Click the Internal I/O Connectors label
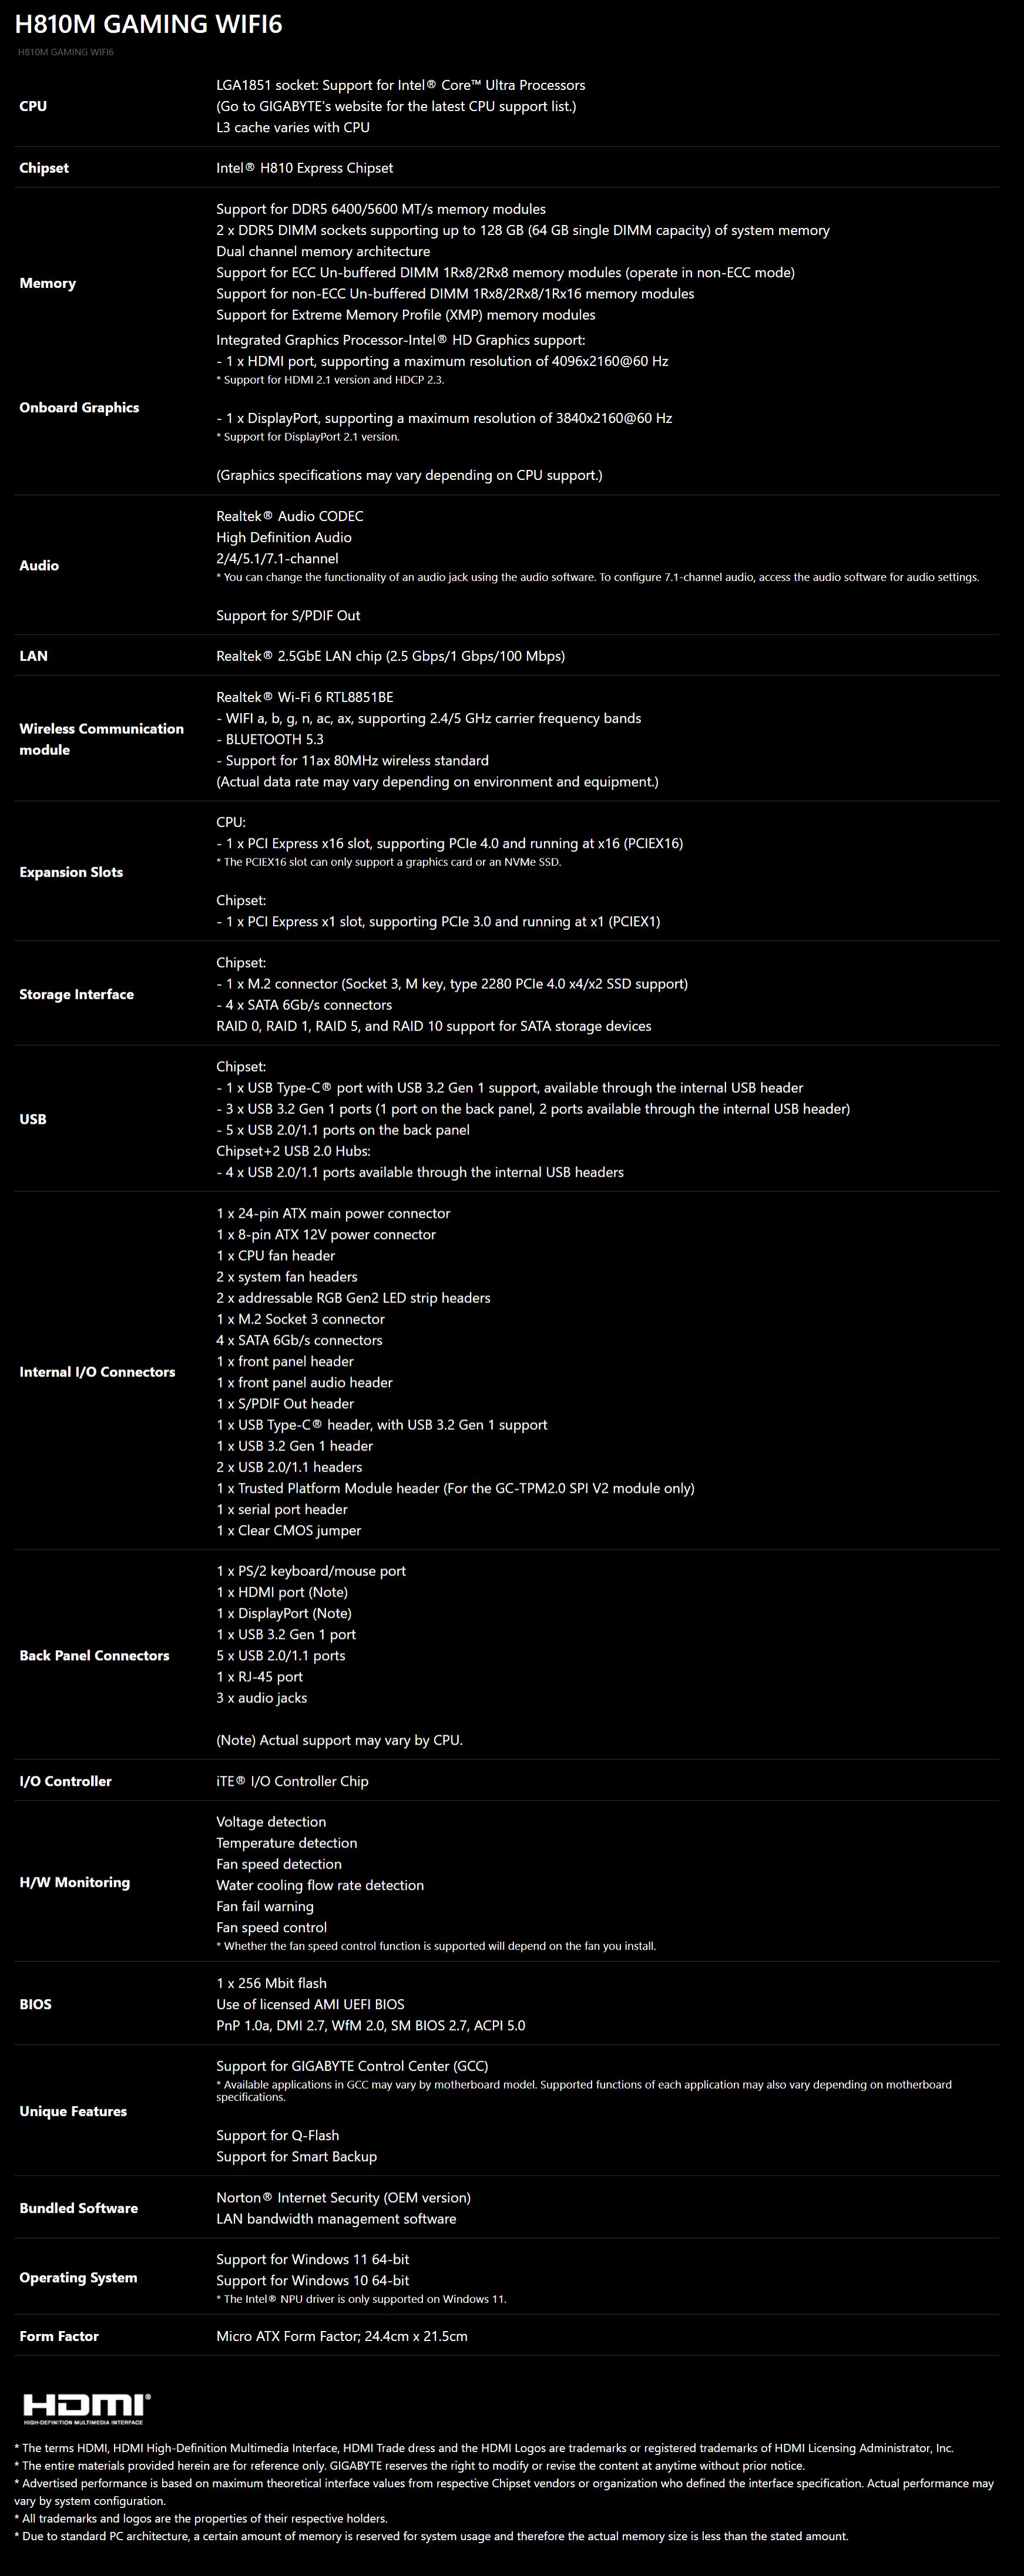Viewport: 1024px width, 2576px height. pyautogui.click(x=97, y=1372)
